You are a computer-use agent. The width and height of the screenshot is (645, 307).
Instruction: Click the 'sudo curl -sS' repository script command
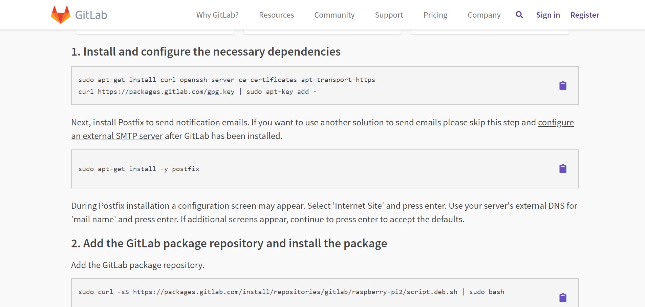[x=291, y=292]
